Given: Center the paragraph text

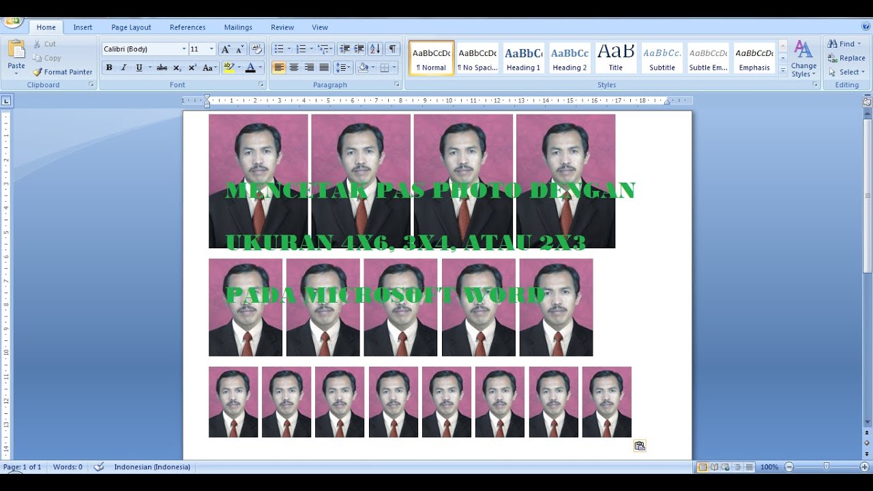Looking at the screenshot, I should [294, 68].
